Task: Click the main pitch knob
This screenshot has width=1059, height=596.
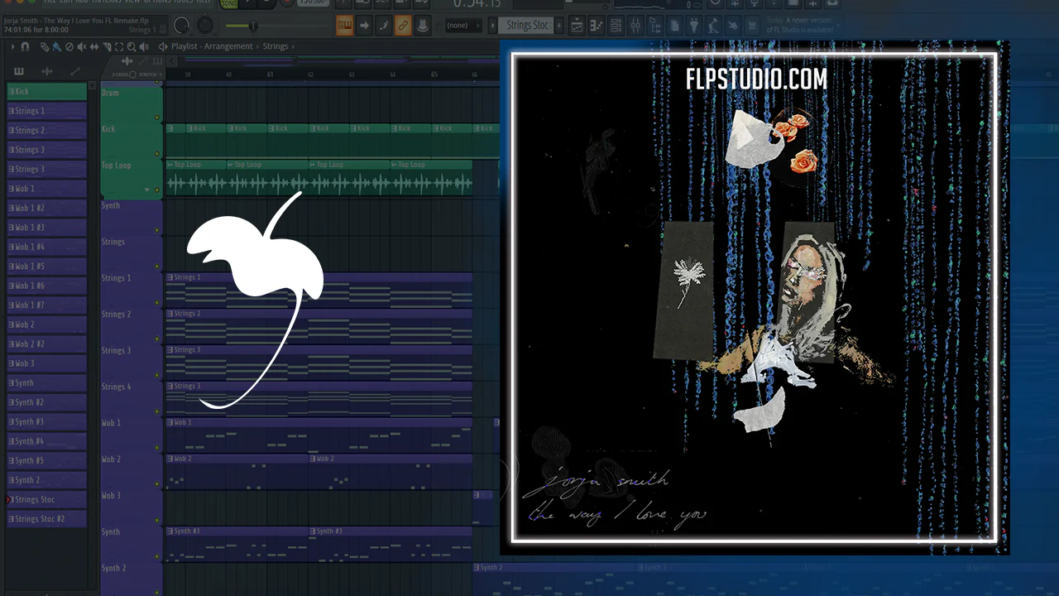Action: coord(204,26)
